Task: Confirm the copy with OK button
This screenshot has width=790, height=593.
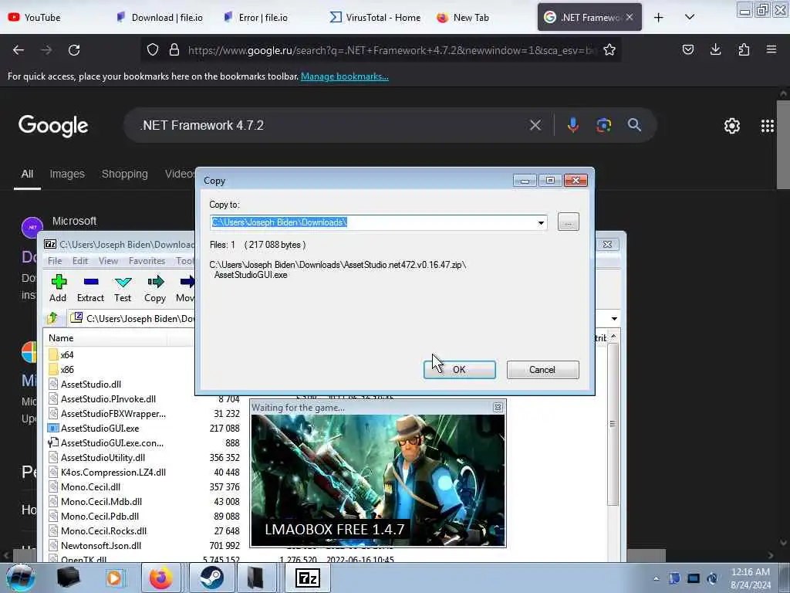Action: (x=460, y=370)
